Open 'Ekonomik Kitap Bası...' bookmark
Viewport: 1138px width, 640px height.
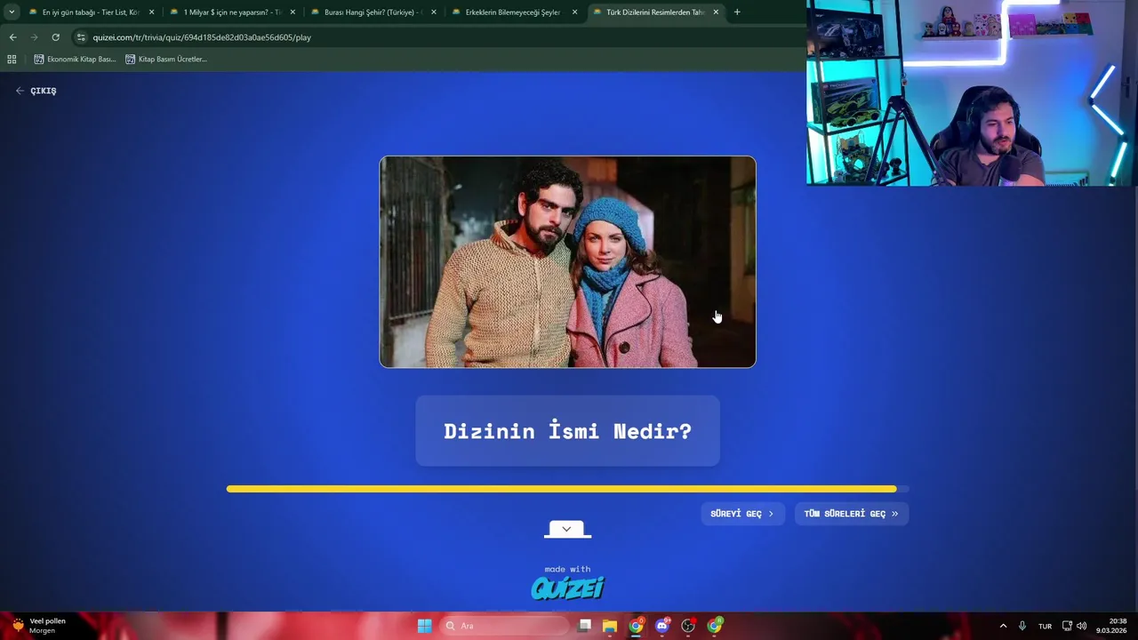[75, 59]
